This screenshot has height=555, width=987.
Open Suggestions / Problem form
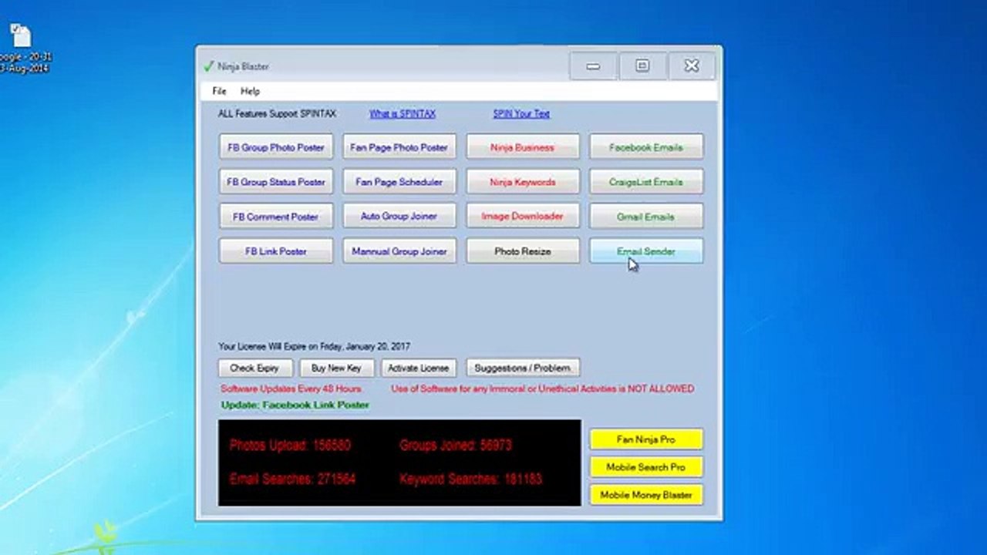[x=523, y=368]
